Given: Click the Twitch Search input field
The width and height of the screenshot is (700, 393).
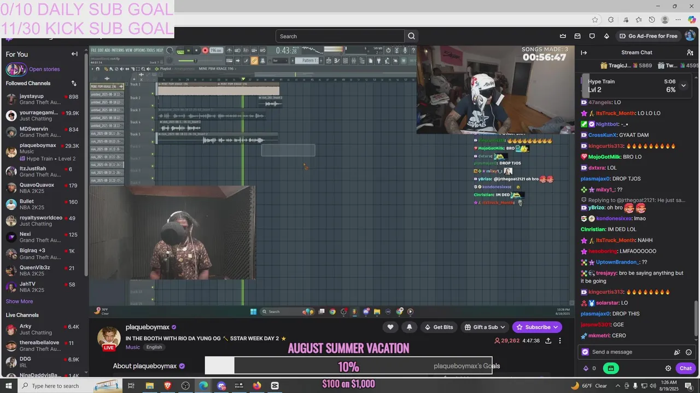Looking at the screenshot, I should 340,36.
